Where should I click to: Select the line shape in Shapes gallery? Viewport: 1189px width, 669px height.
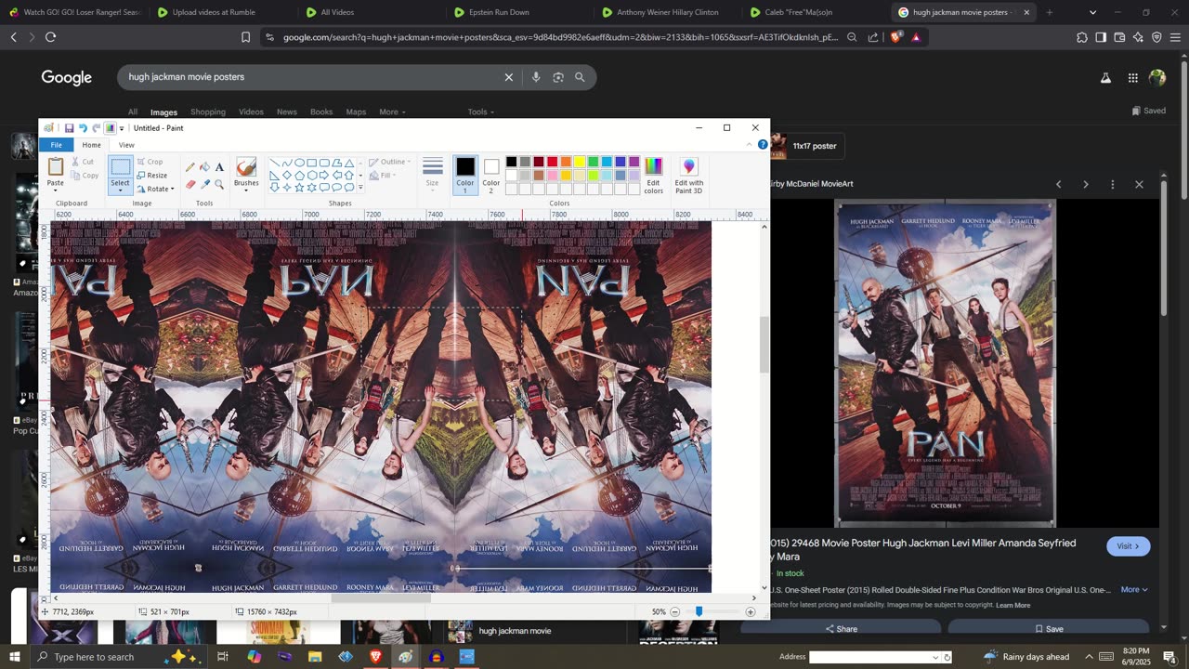click(275, 163)
